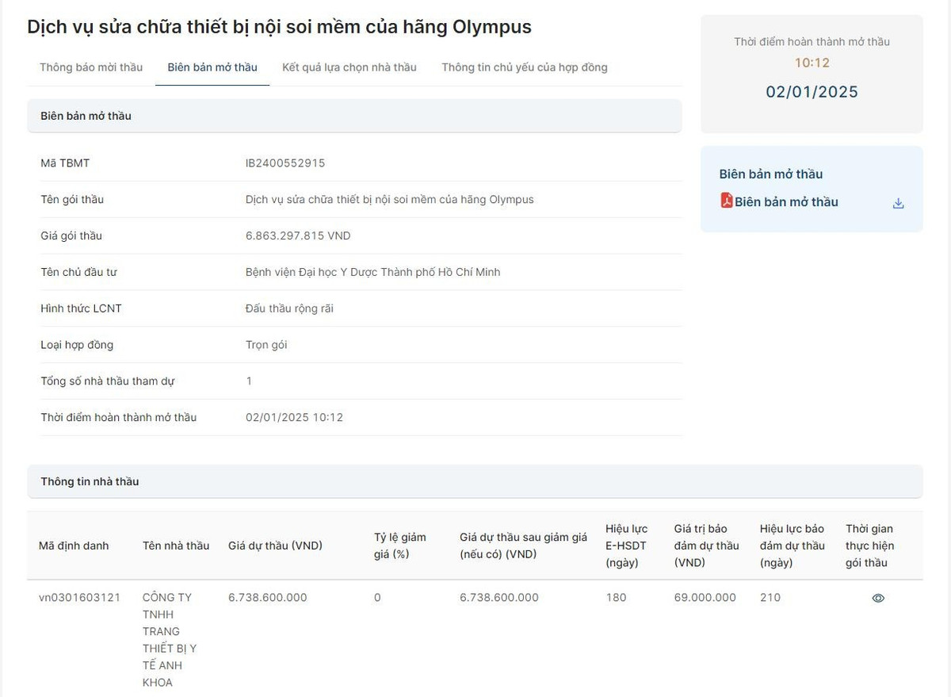Screen dimensions: 951x697
Task: Click the Giá dự thầu (VND) column header
Action: click(275, 546)
